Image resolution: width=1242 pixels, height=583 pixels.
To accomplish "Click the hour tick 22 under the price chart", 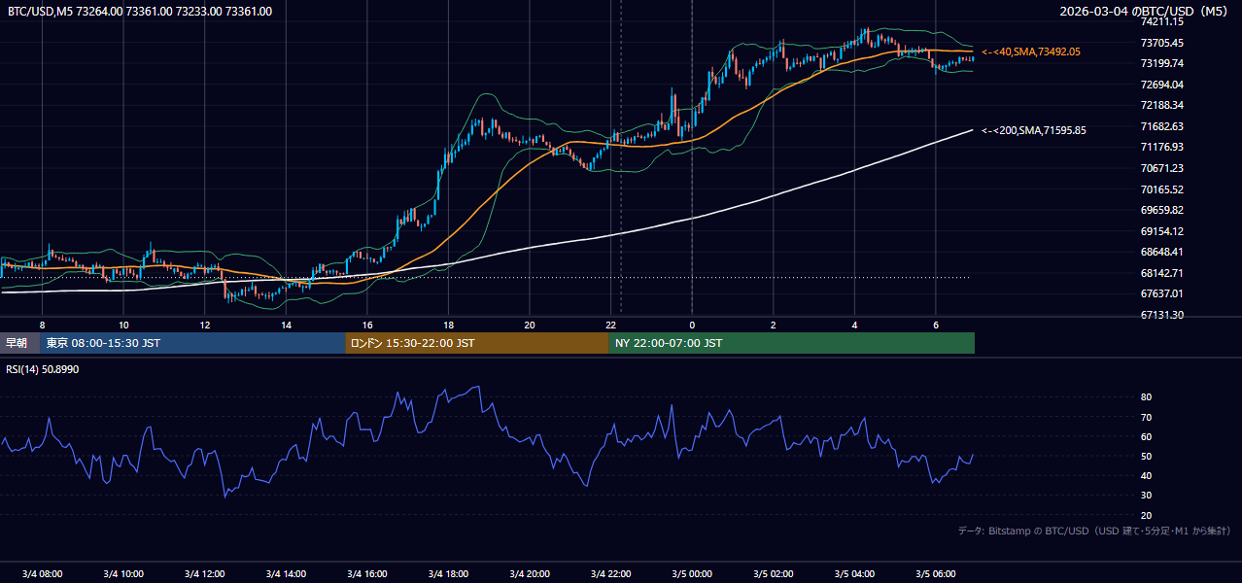I will (x=610, y=325).
